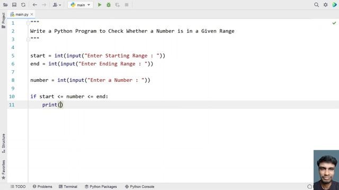Click the docstring text on line 2
Viewport: 339px width, 190px height.
click(x=132, y=31)
